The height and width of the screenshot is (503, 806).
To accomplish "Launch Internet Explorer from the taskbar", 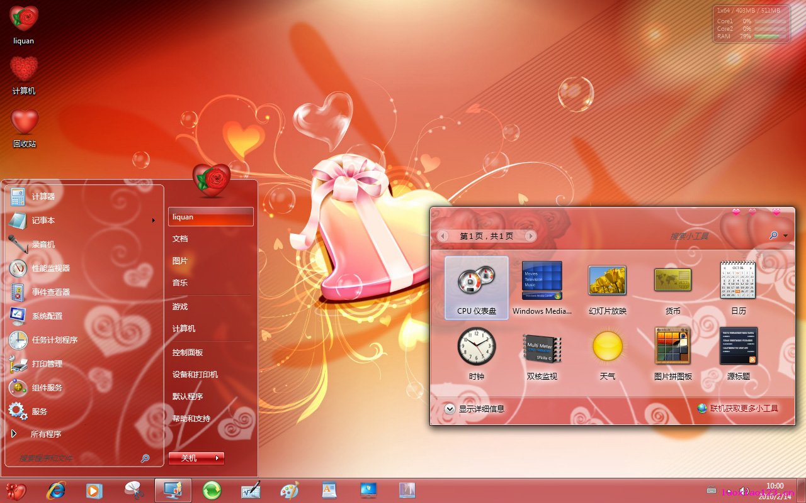I will [55, 490].
